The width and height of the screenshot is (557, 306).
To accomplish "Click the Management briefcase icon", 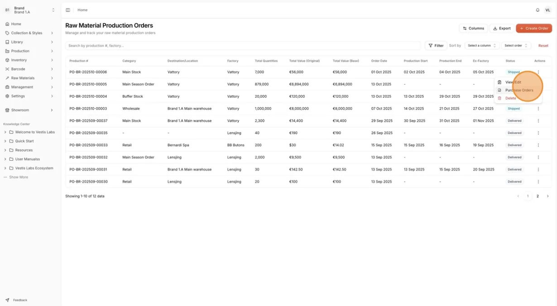I will (x=7, y=87).
